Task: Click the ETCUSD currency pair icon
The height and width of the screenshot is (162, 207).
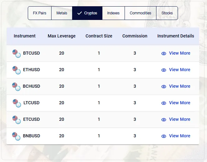Action: (16, 119)
